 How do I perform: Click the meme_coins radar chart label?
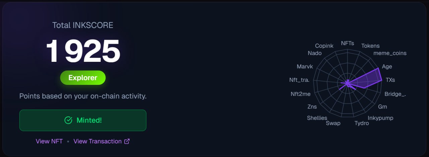(390, 53)
